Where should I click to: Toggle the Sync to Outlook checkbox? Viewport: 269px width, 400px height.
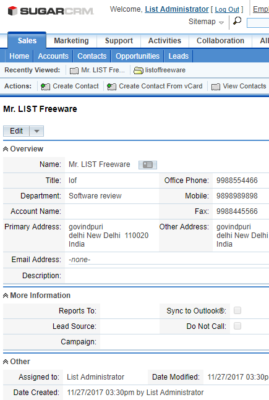pyautogui.click(x=237, y=310)
